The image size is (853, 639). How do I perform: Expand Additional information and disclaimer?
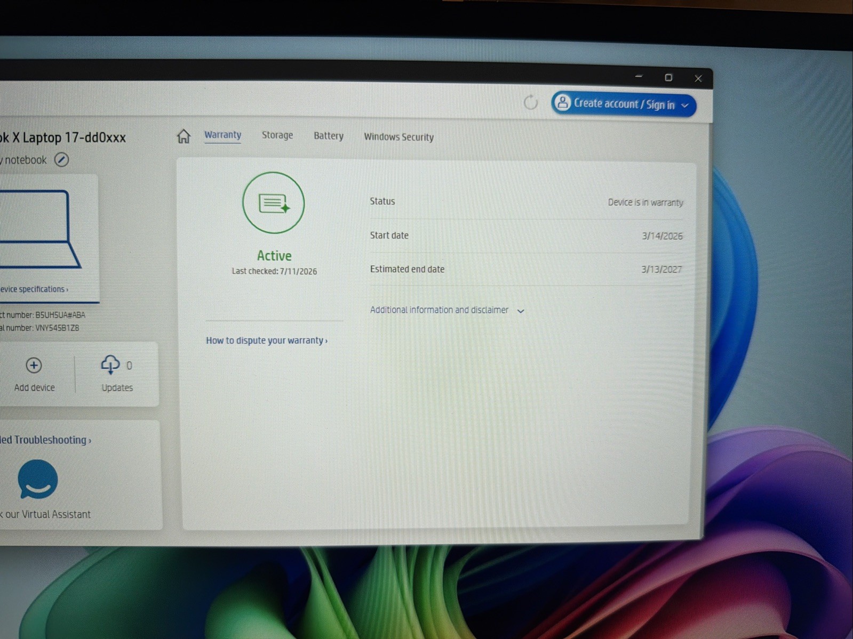click(447, 310)
